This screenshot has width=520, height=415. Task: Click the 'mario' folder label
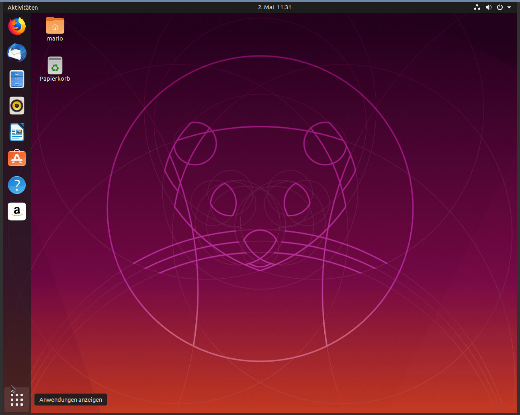(55, 39)
